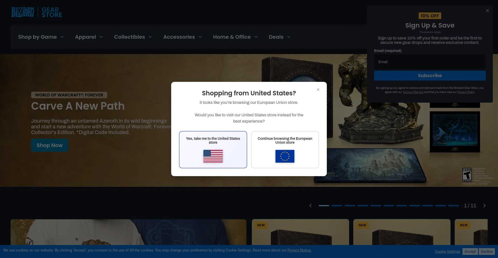This screenshot has width=498, height=258.
Task: Click the Shop Now button
Action: (50, 145)
